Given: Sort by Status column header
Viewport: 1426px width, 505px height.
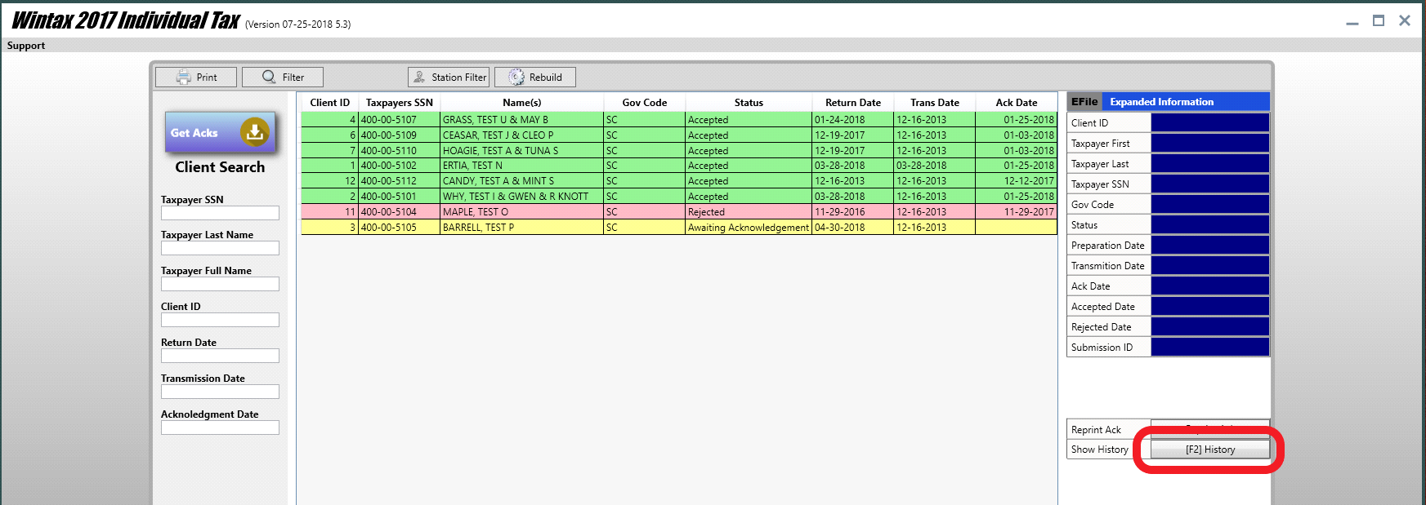Looking at the screenshot, I should click(749, 103).
